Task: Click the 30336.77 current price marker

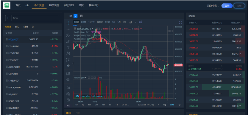Action: click(x=178, y=65)
